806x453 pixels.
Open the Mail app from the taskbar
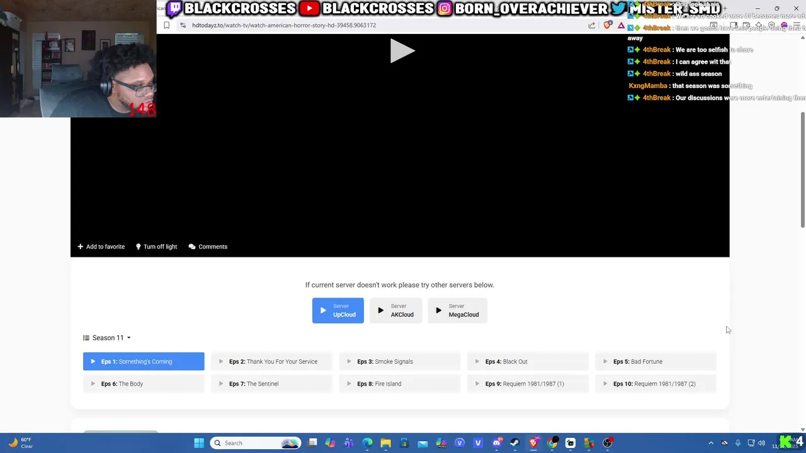(423, 443)
